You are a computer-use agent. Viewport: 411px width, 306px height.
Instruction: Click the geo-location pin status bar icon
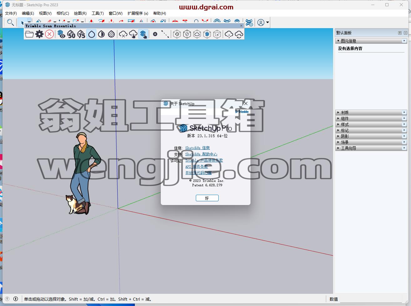click(x=7, y=299)
